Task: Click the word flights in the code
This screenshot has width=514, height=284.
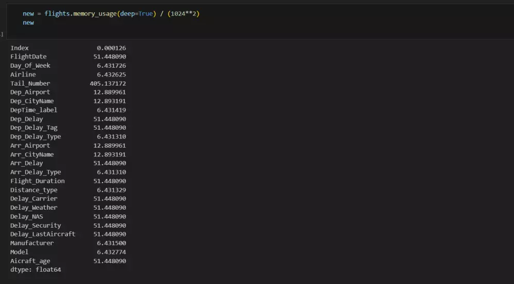Action: point(57,13)
